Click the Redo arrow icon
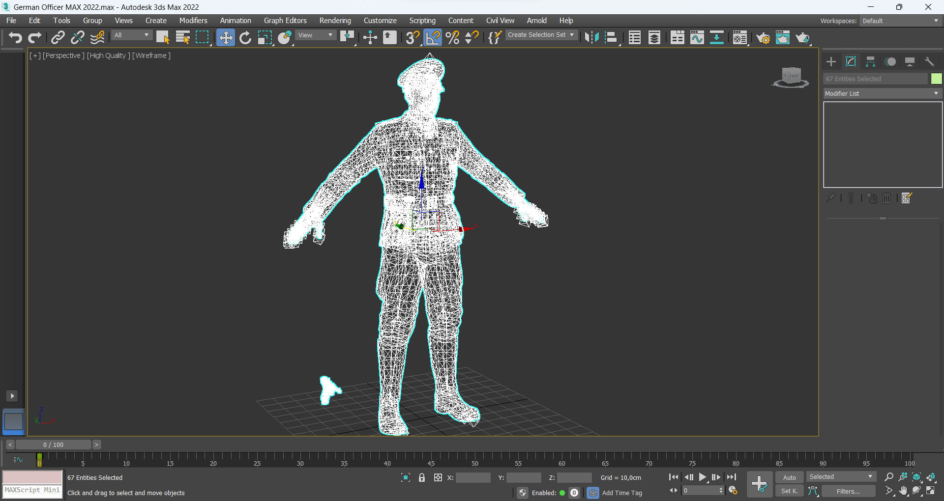The image size is (944, 501). [x=34, y=38]
